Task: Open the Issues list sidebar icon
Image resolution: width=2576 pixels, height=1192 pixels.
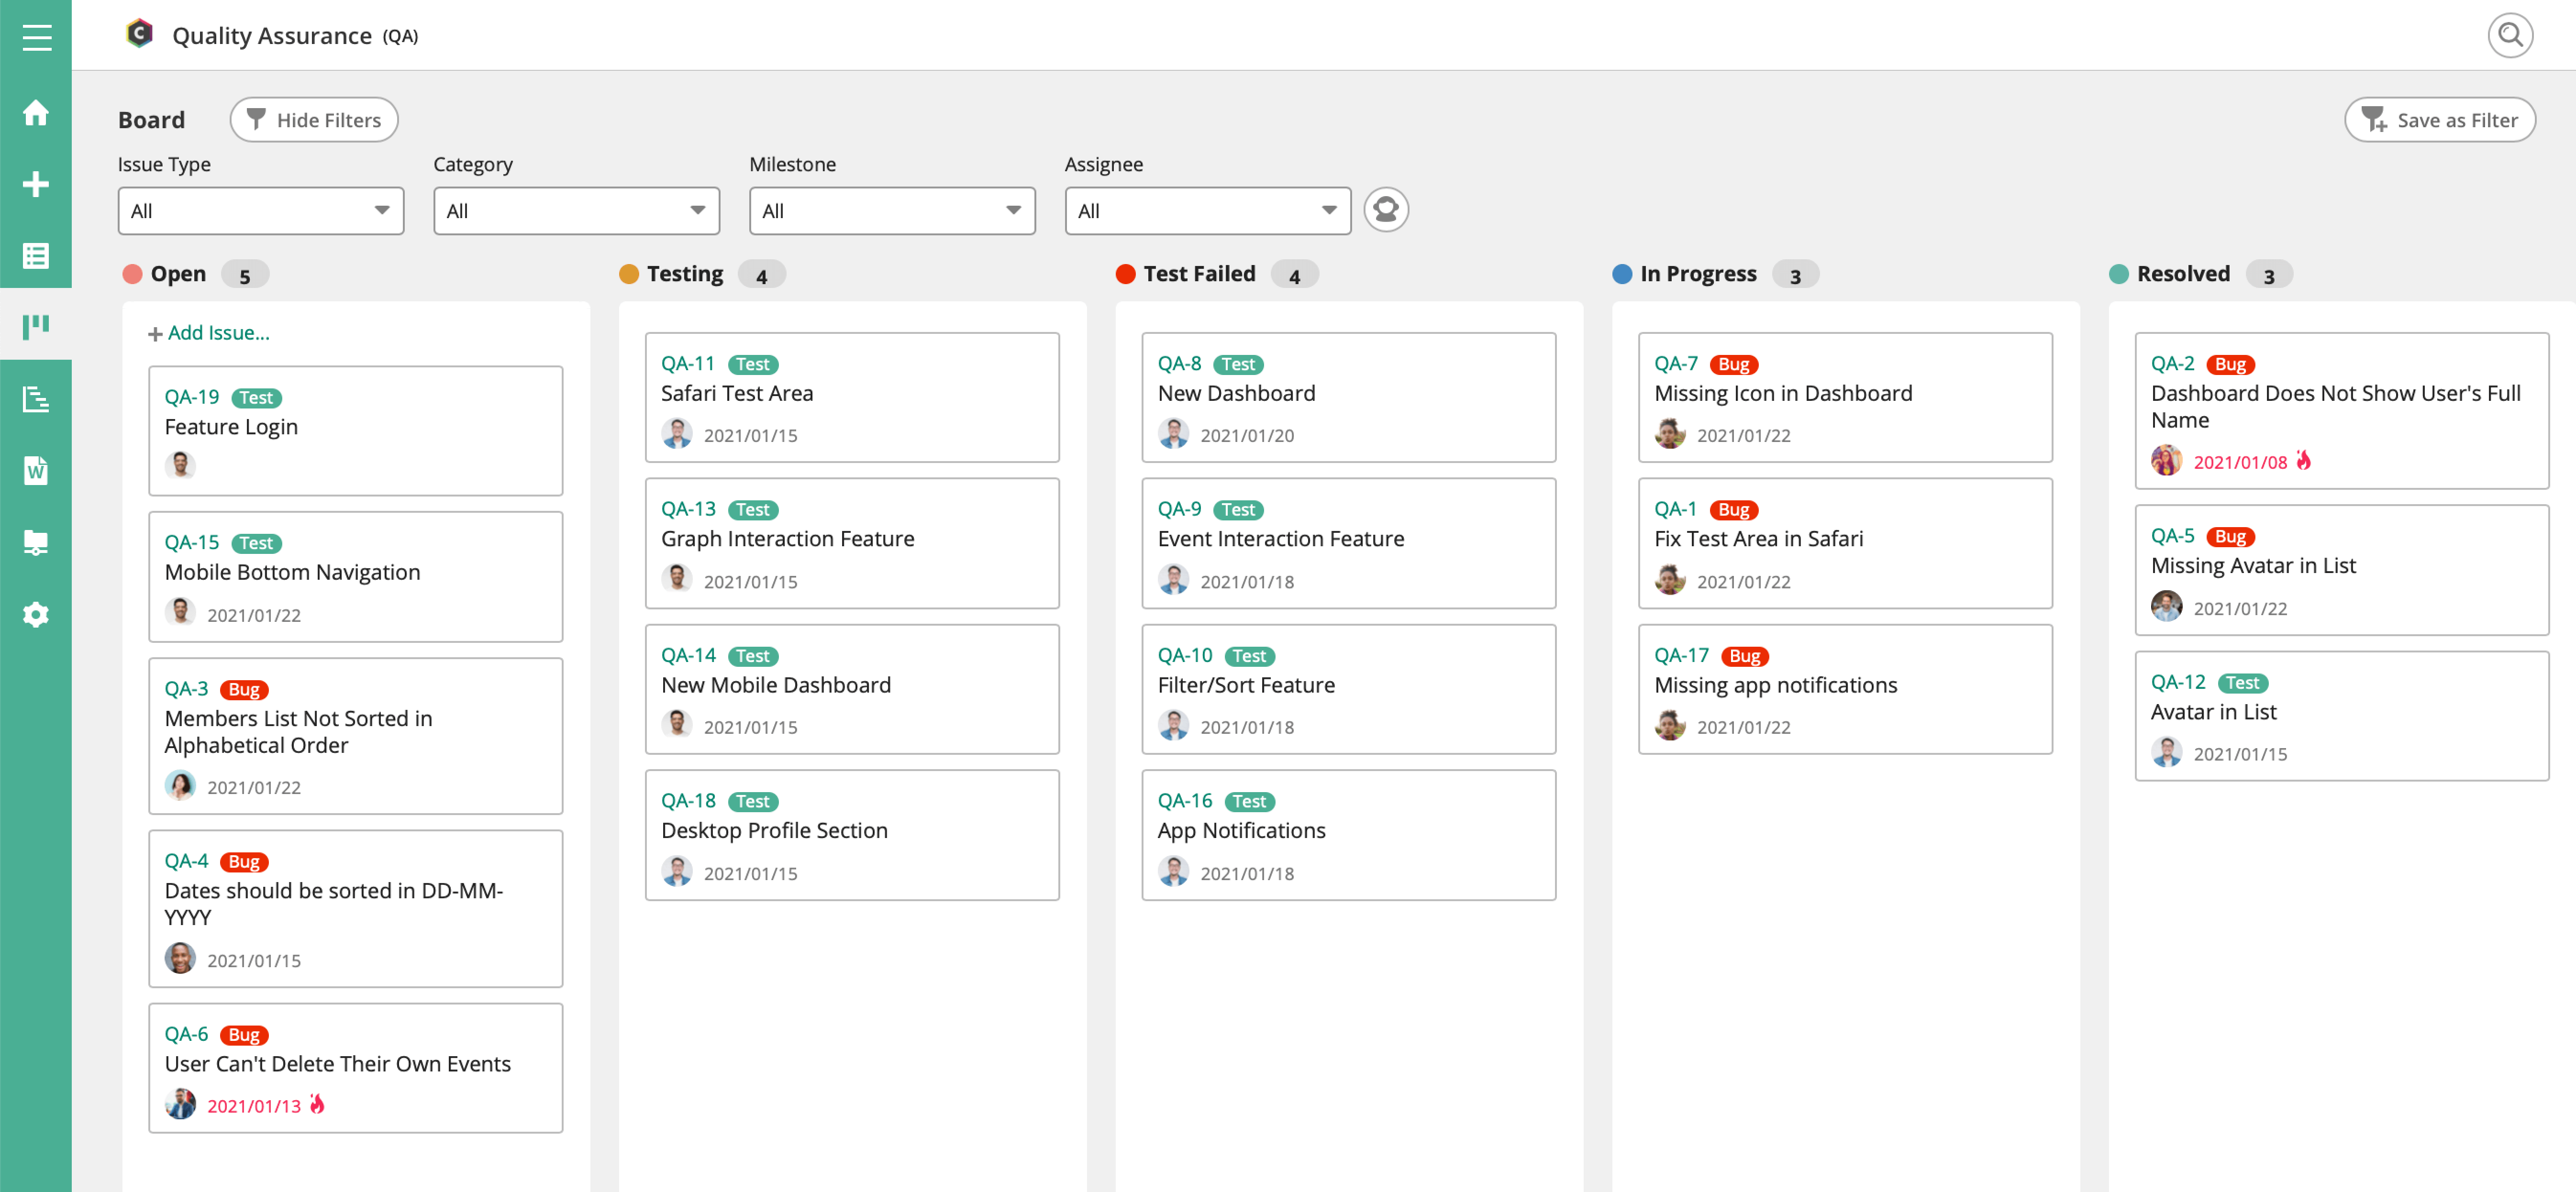Action: click(36, 256)
